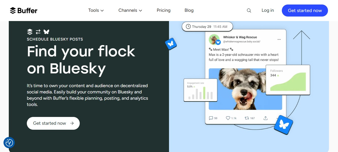Open the post's more options ellipsis menu
338x152 pixels.
pos(279,39)
